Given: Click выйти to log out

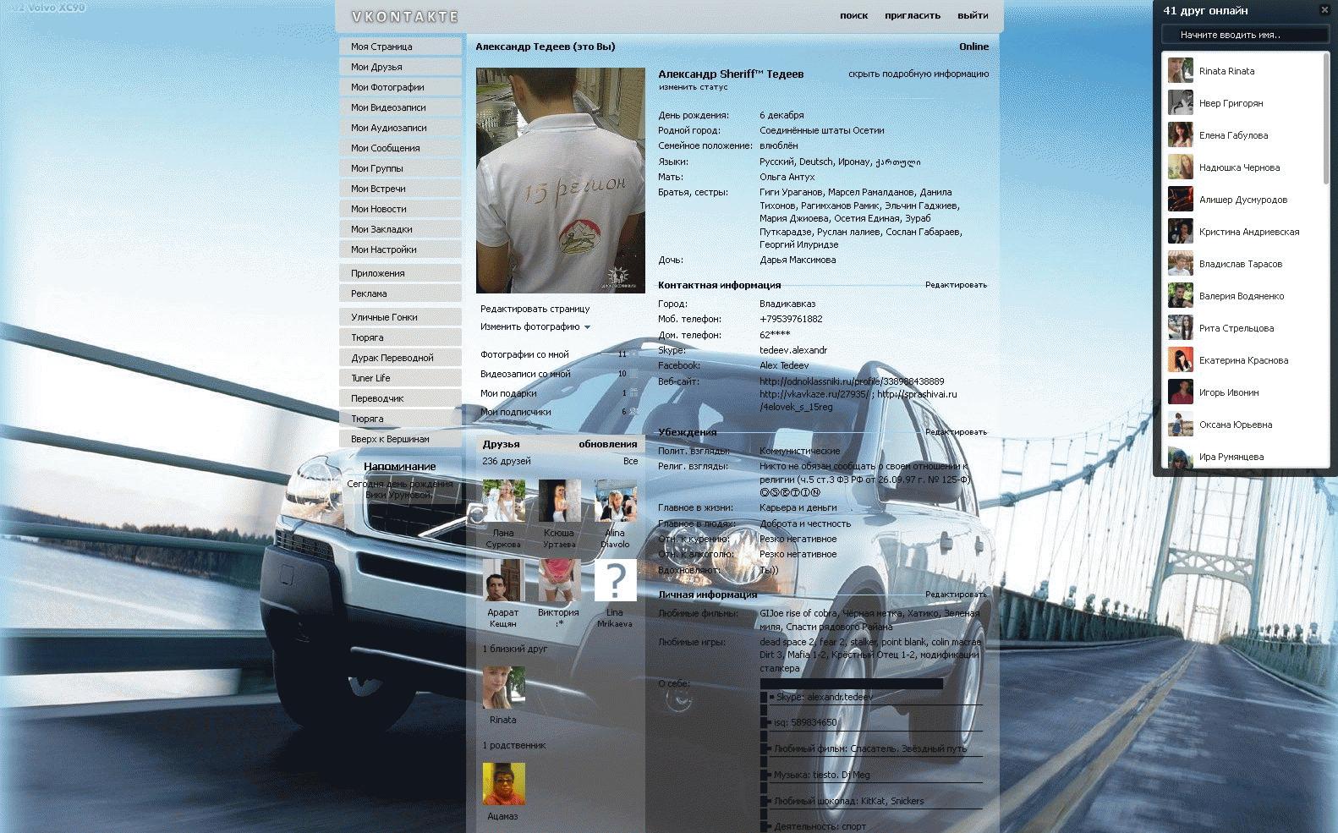Looking at the screenshot, I should tap(973, 15).
